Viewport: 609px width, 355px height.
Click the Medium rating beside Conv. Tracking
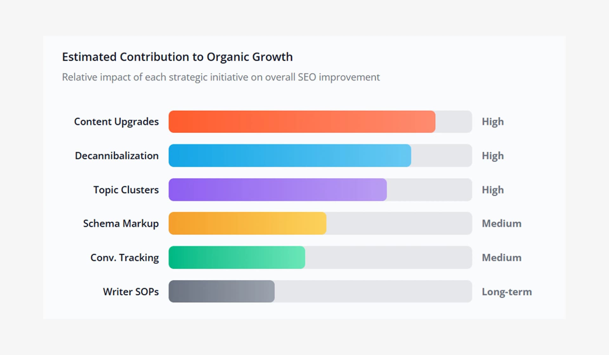pos(501,258)
